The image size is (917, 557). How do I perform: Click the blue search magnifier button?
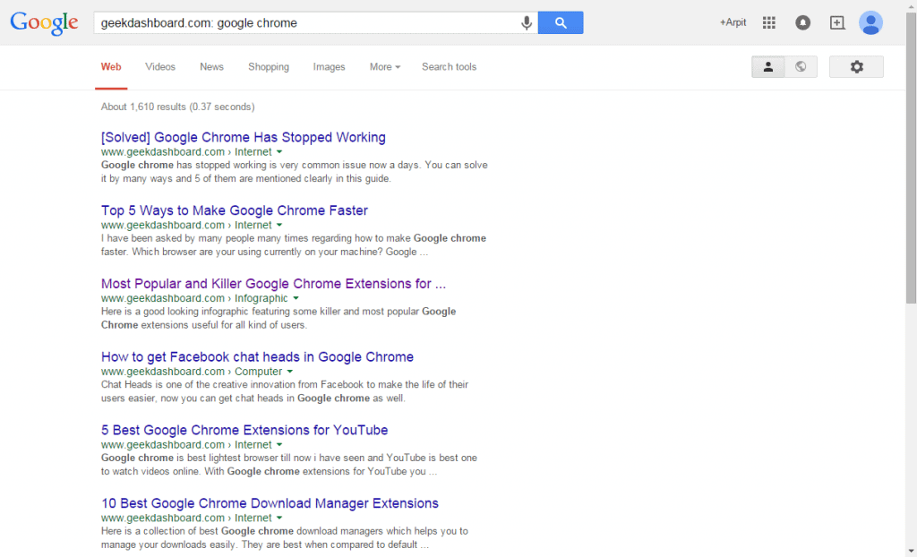point(561,22)
